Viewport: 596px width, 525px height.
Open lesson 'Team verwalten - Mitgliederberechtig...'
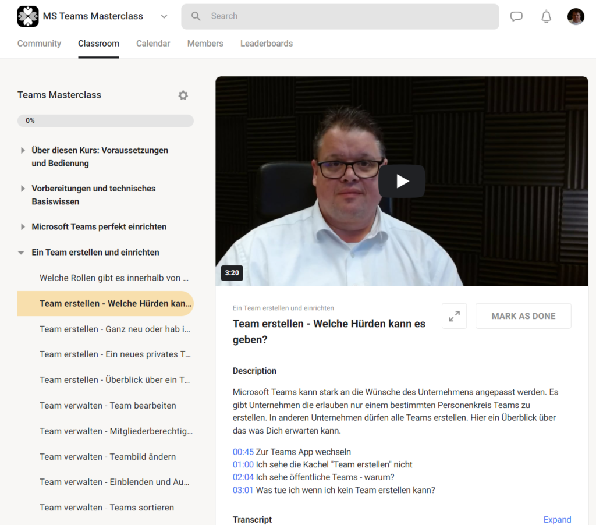coord(116,431)
